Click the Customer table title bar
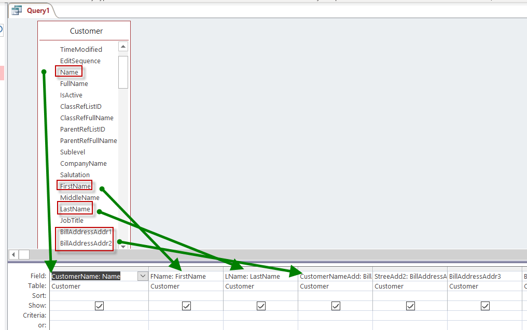The height and width of the screenshot is (330, 527). tap(86, 31)
